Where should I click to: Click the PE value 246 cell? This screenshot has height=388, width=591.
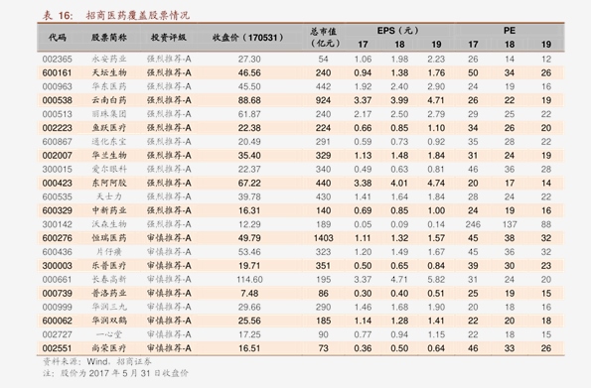pos(473,224)
